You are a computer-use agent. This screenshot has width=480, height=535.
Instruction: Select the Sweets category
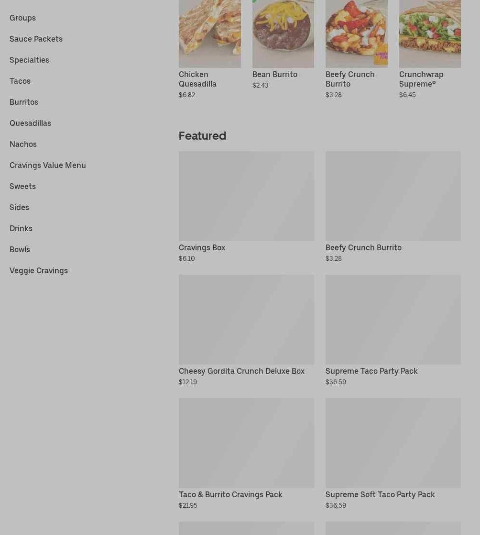[22, 186]
